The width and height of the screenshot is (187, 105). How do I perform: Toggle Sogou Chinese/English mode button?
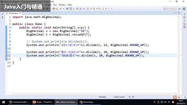pyautogui.click(x=179, y=97)
